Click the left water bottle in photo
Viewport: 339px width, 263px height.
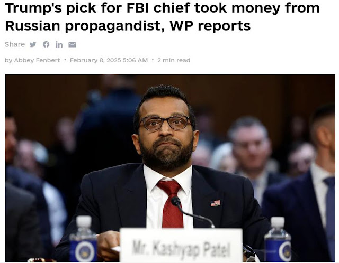(84, 239)
